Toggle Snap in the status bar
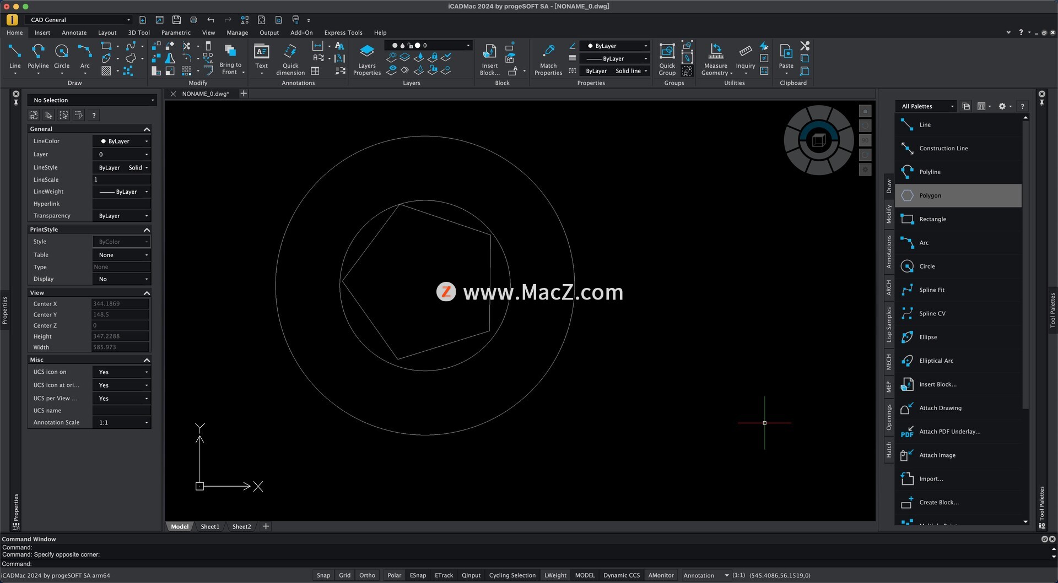Viewport: 1058px width, 583px height. 323,575
